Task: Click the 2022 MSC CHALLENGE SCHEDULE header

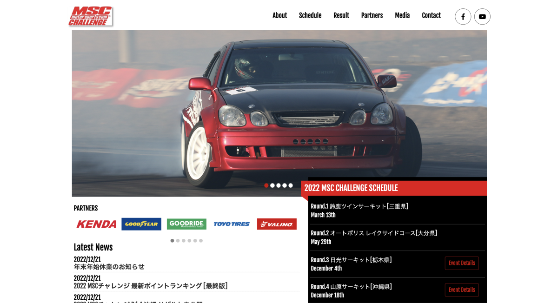Action: pyautogui.click(x=394, y=188)
